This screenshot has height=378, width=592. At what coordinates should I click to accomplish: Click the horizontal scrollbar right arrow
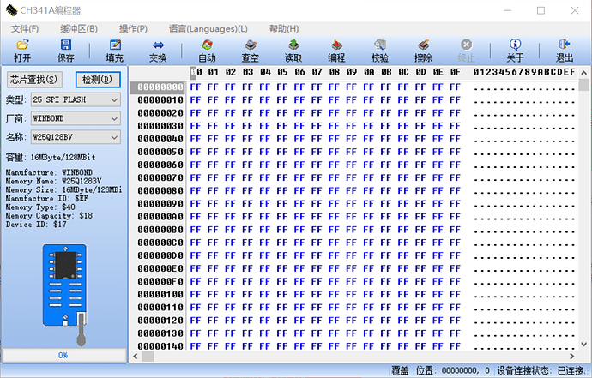pyautogui.click(x=572, y=356)
